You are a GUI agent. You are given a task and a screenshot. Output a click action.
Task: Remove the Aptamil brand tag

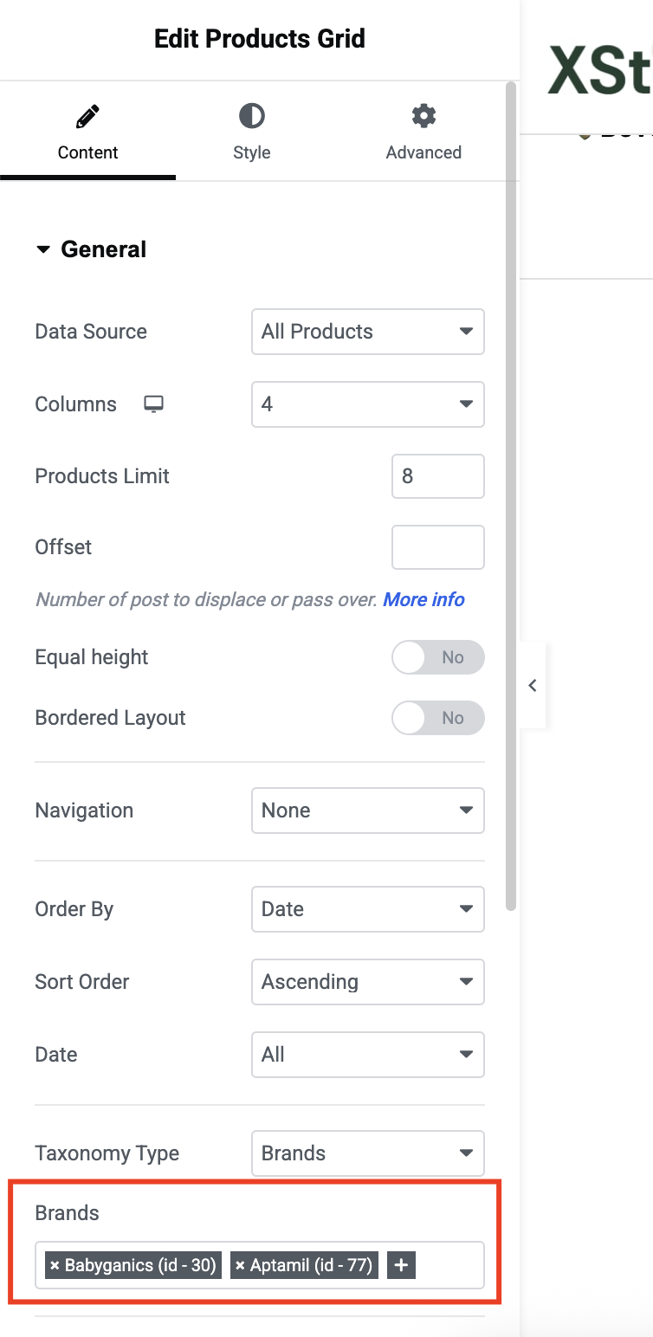coord(240,1266)
